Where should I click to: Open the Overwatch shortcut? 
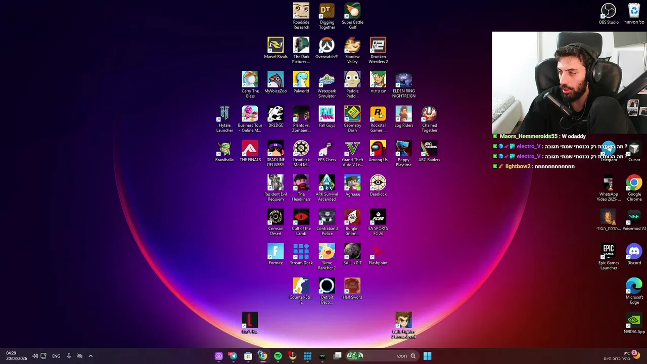327,48
